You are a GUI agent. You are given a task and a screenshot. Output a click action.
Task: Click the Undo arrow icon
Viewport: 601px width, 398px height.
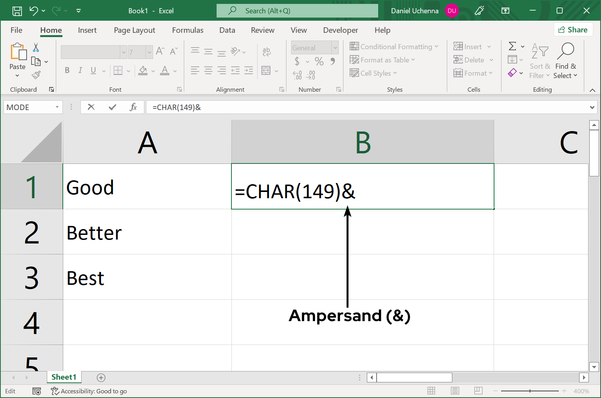click(x=34, y=11)
